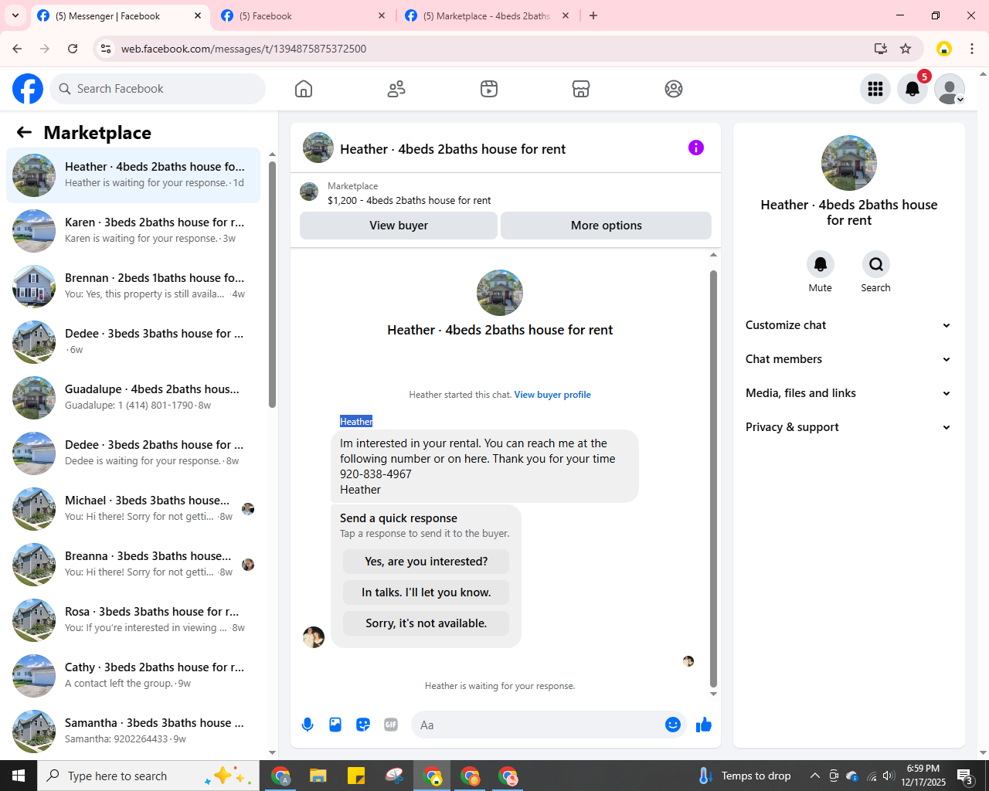Open Windows notification center icon
989x791 pixels.
point(966,776)
